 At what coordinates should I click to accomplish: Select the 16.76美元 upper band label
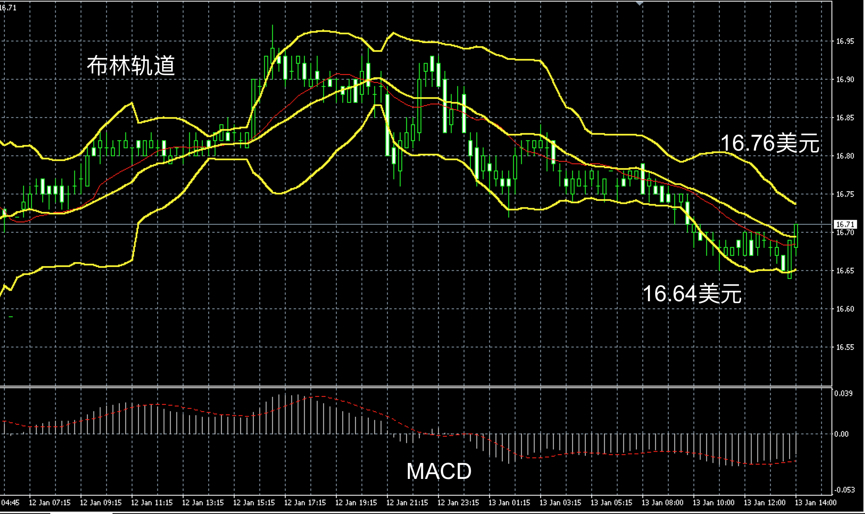tap(770, 143)
